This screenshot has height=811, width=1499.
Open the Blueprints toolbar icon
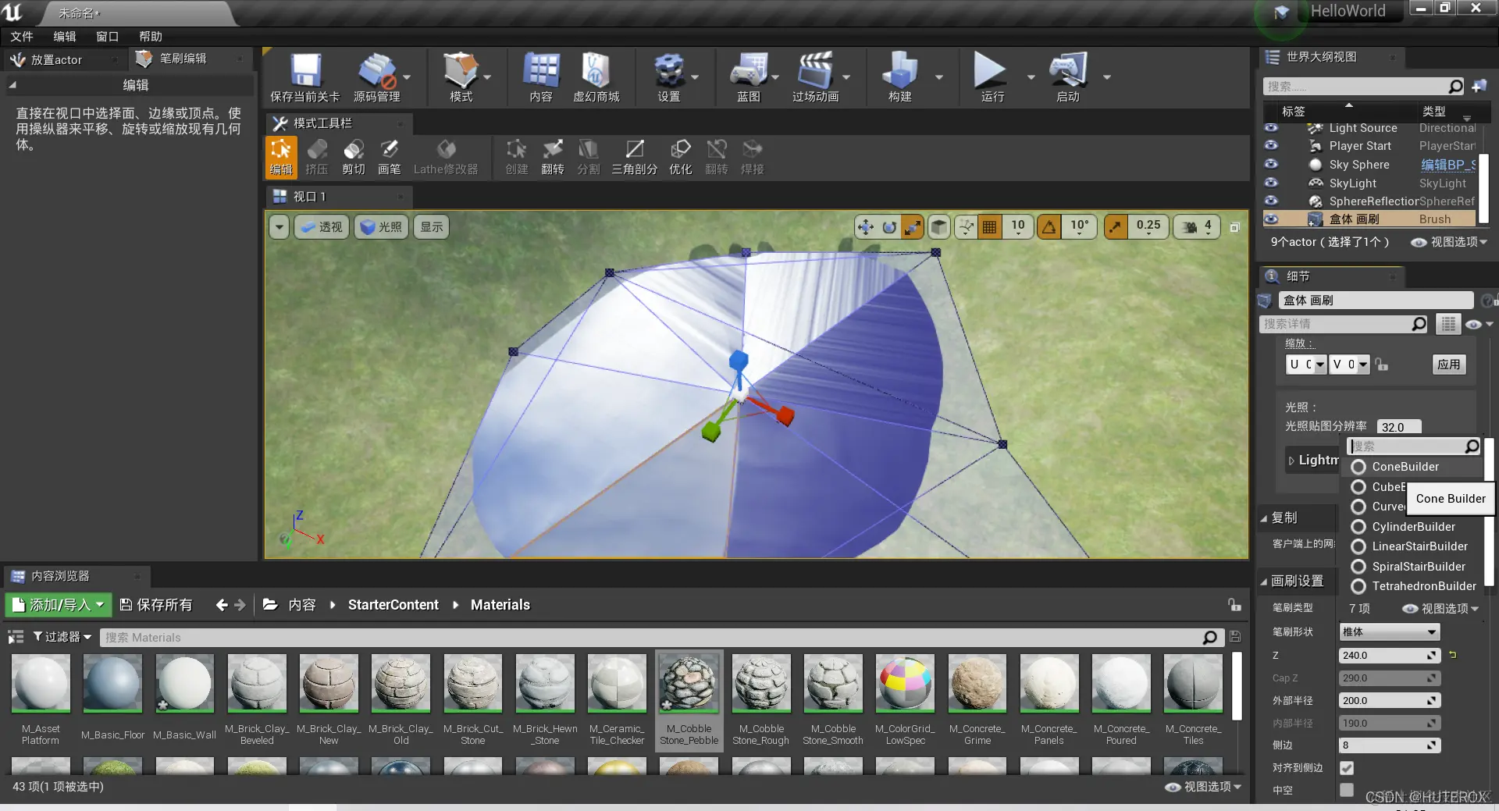(x=749, y=77)
